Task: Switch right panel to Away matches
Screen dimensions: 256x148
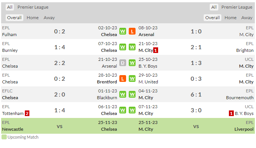Action: (247, 18)
